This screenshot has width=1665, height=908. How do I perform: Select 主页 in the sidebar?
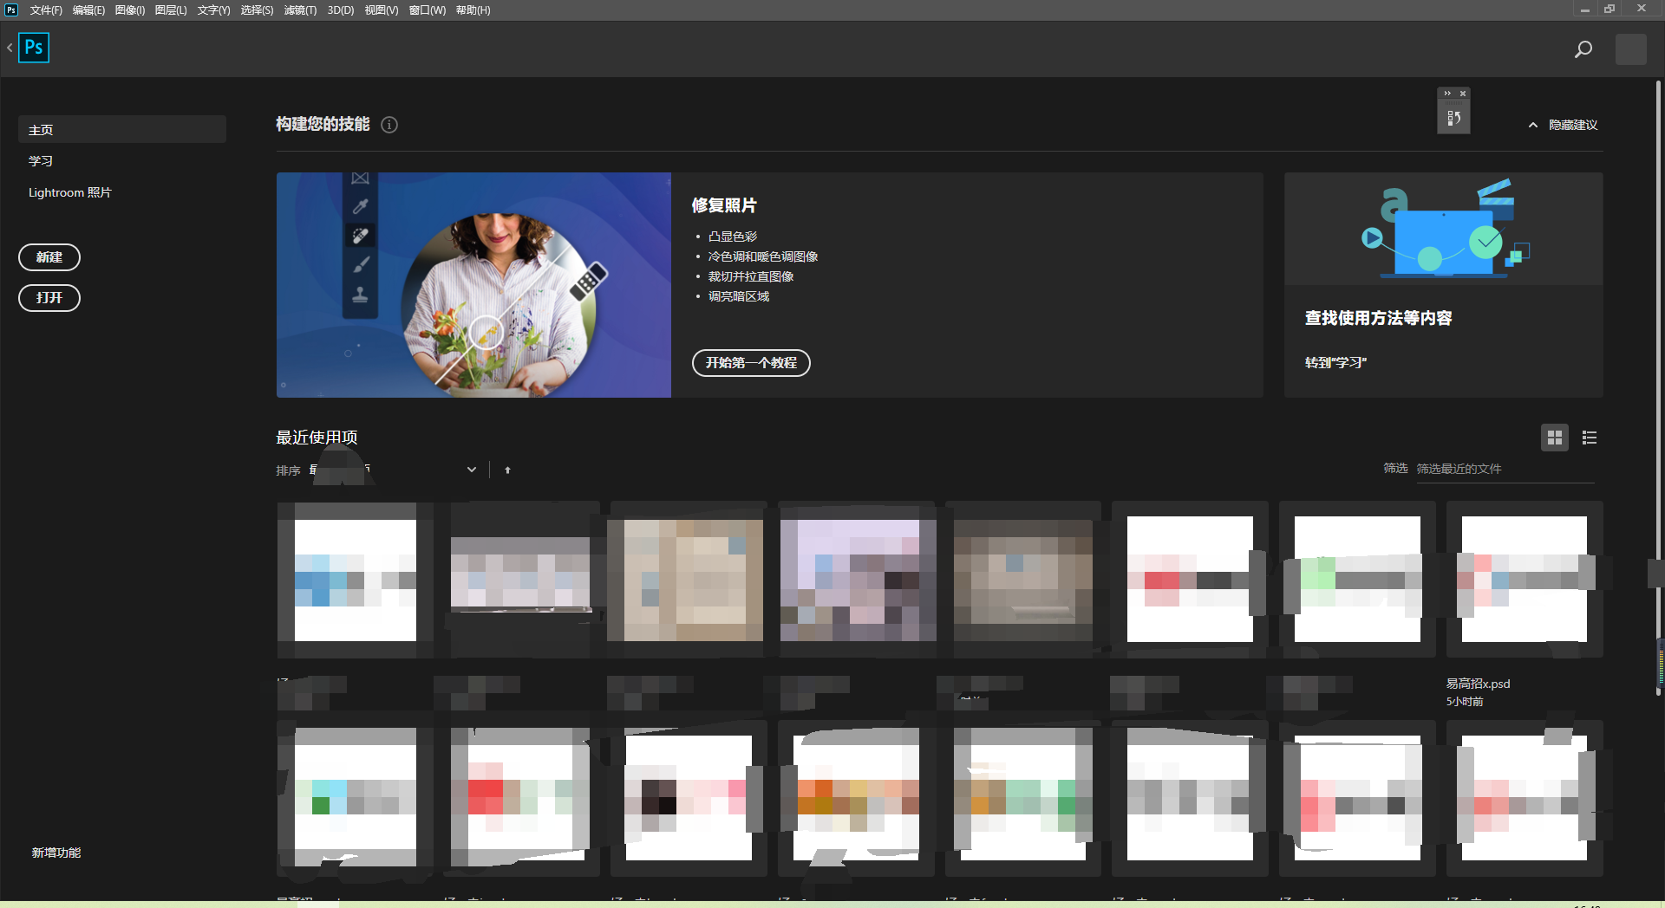pos(122,130)
